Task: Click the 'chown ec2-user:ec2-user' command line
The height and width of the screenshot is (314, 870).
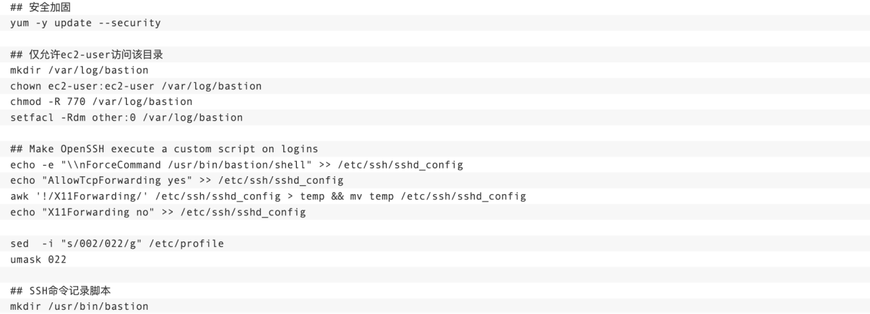Action: pos(136,86)
